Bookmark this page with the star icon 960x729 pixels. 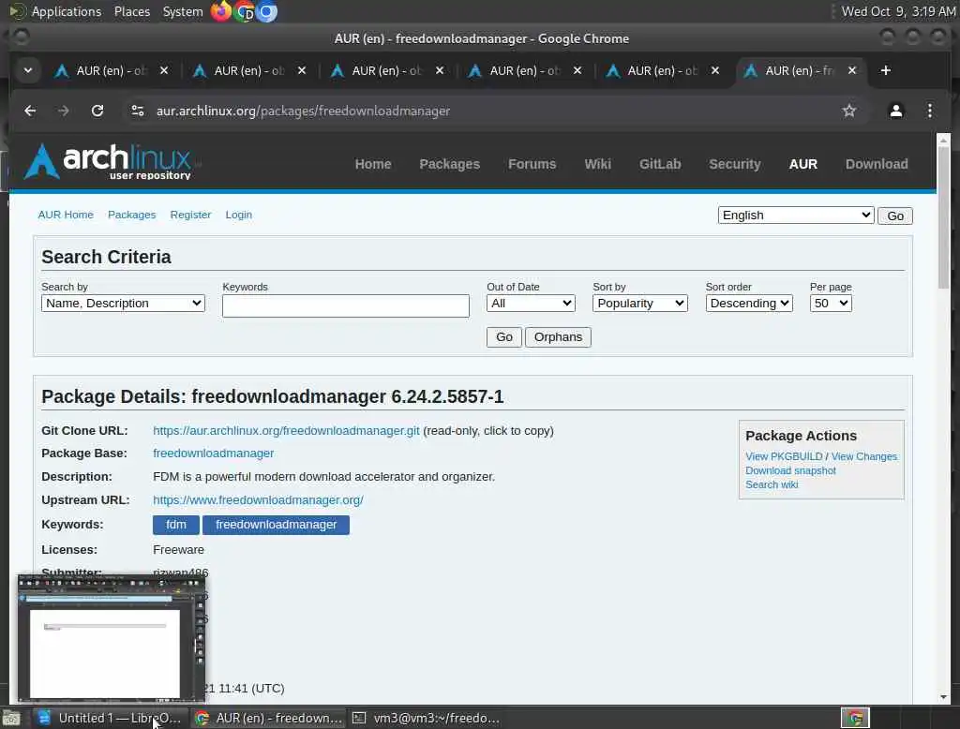848,111
